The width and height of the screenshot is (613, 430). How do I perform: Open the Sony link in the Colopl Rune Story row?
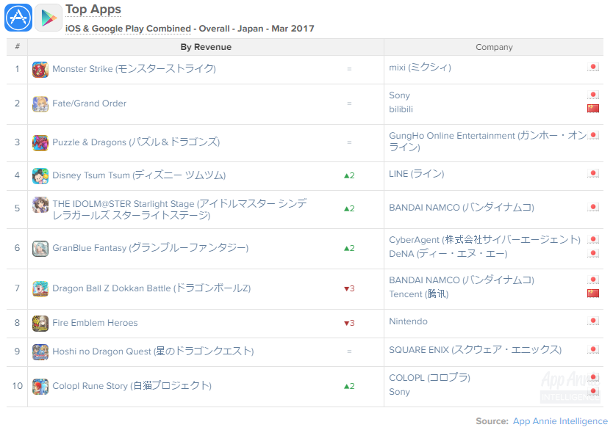point(399,392)
